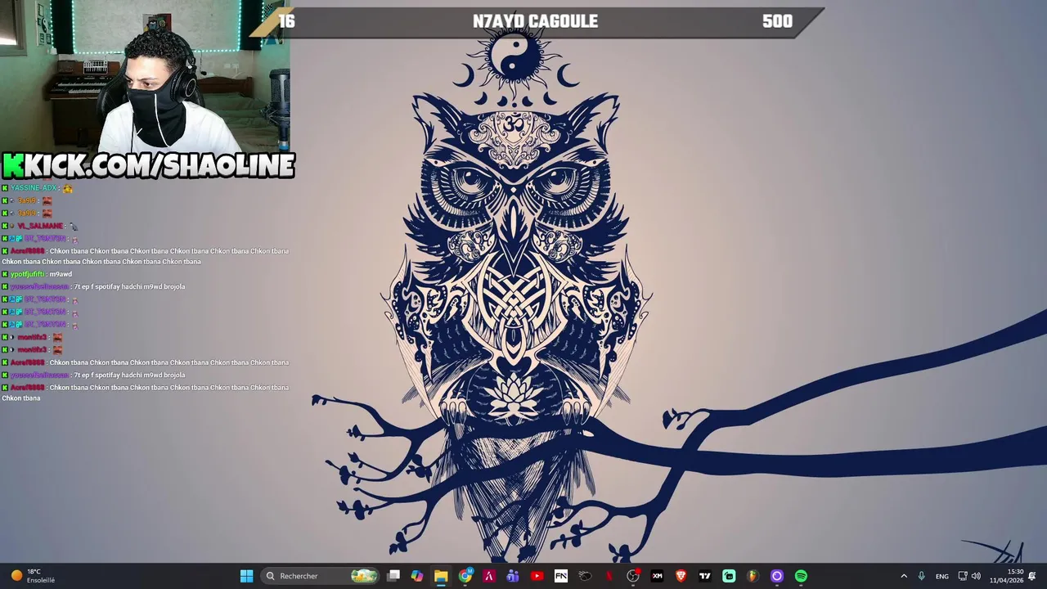Open File Explorer from the taskbar
This screenshot has width=1047, height=589.
click(441, 576)
